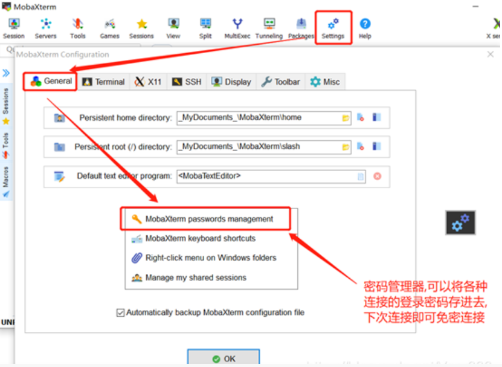Open the Settings toolbar button
This screenshot has width=502, height=367.
coord(333,28)
